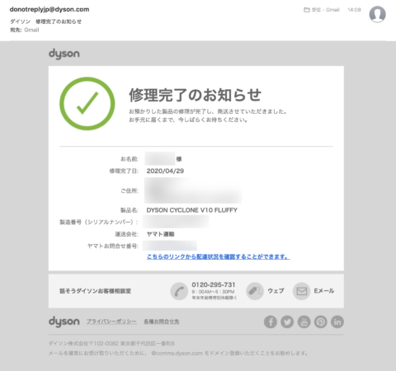This screenshot has height=371, width=396.
Task: Click the 14:08 timestamp
Action: (354, 10)
